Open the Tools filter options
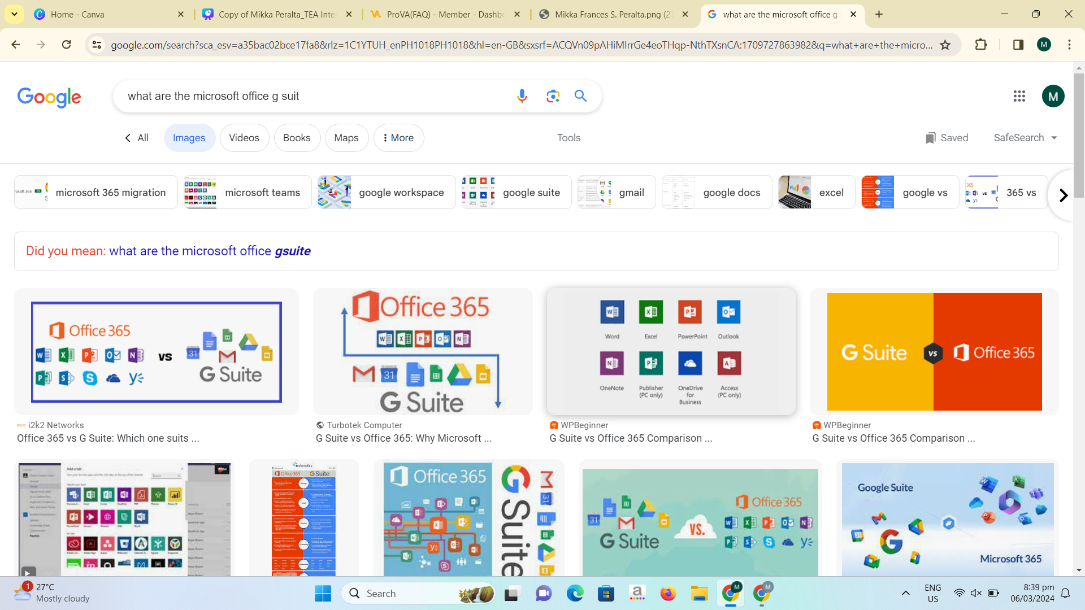 pyautogui.click(x=568, y=138)
